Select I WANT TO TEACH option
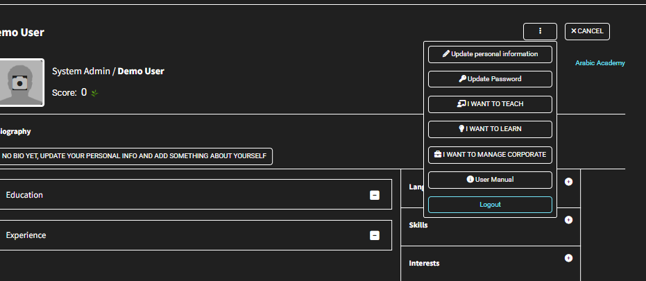 tap(490, 104)
